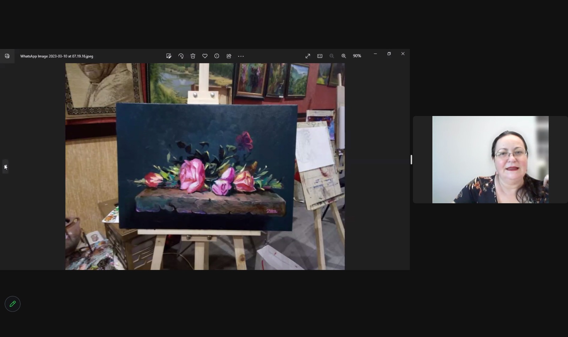
Task: Toggle actual size fit icon
Action: click(x=320, y=56)
